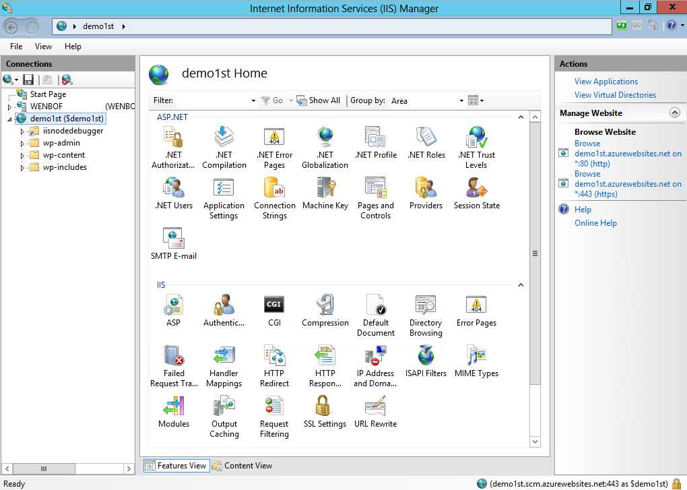Open .NET Profile feature
687x490 pixels.
375,142
